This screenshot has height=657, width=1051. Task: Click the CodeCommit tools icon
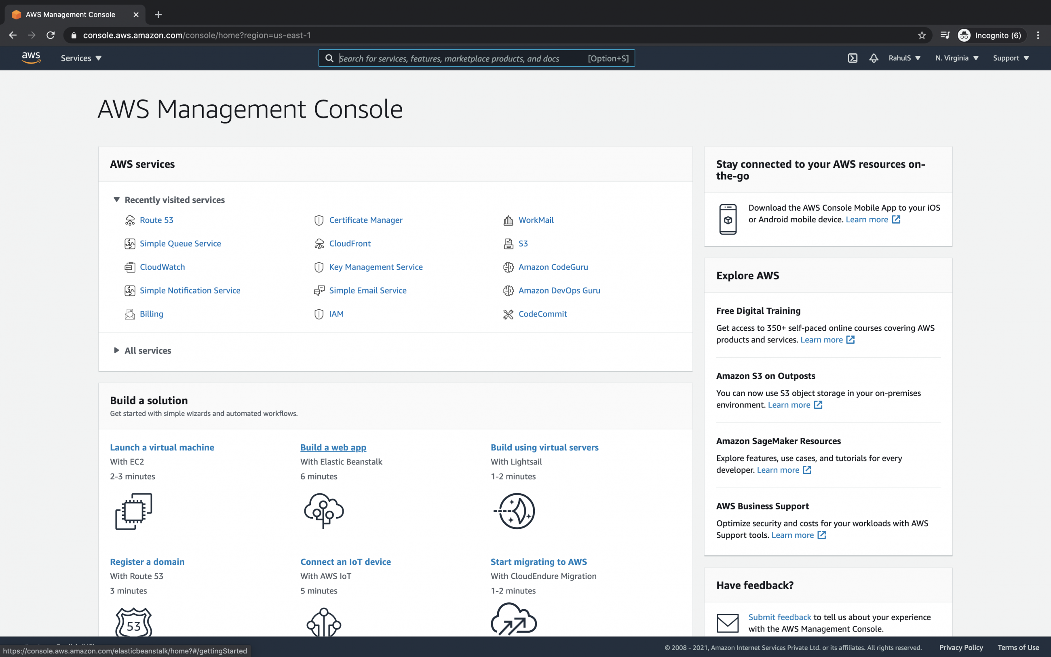508,314
